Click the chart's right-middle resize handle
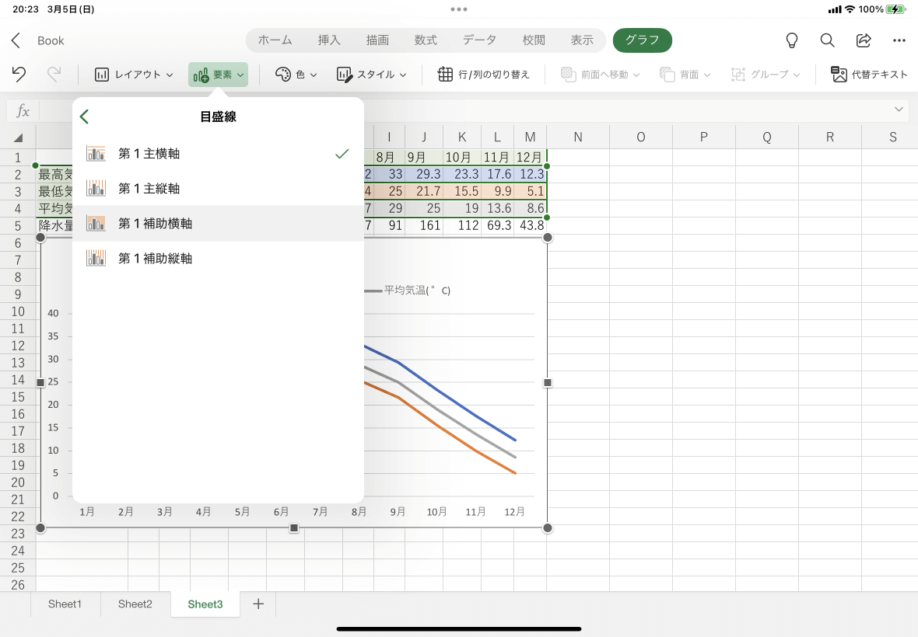 [548, 382]
